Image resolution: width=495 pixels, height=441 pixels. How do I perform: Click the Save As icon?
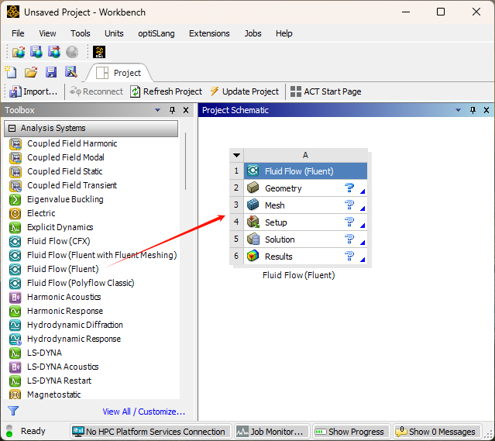[x=71, y=72]
